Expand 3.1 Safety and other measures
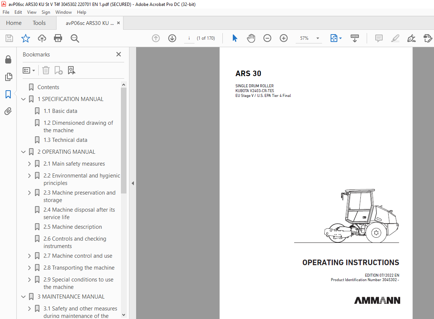434x319 pixels. coord(29,309)
